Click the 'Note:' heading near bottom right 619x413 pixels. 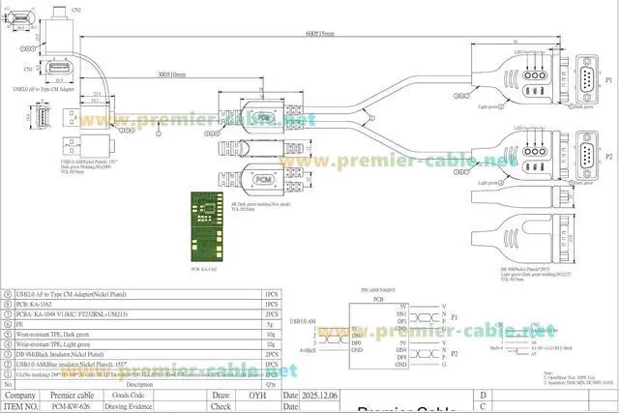[x=548, y=373]
